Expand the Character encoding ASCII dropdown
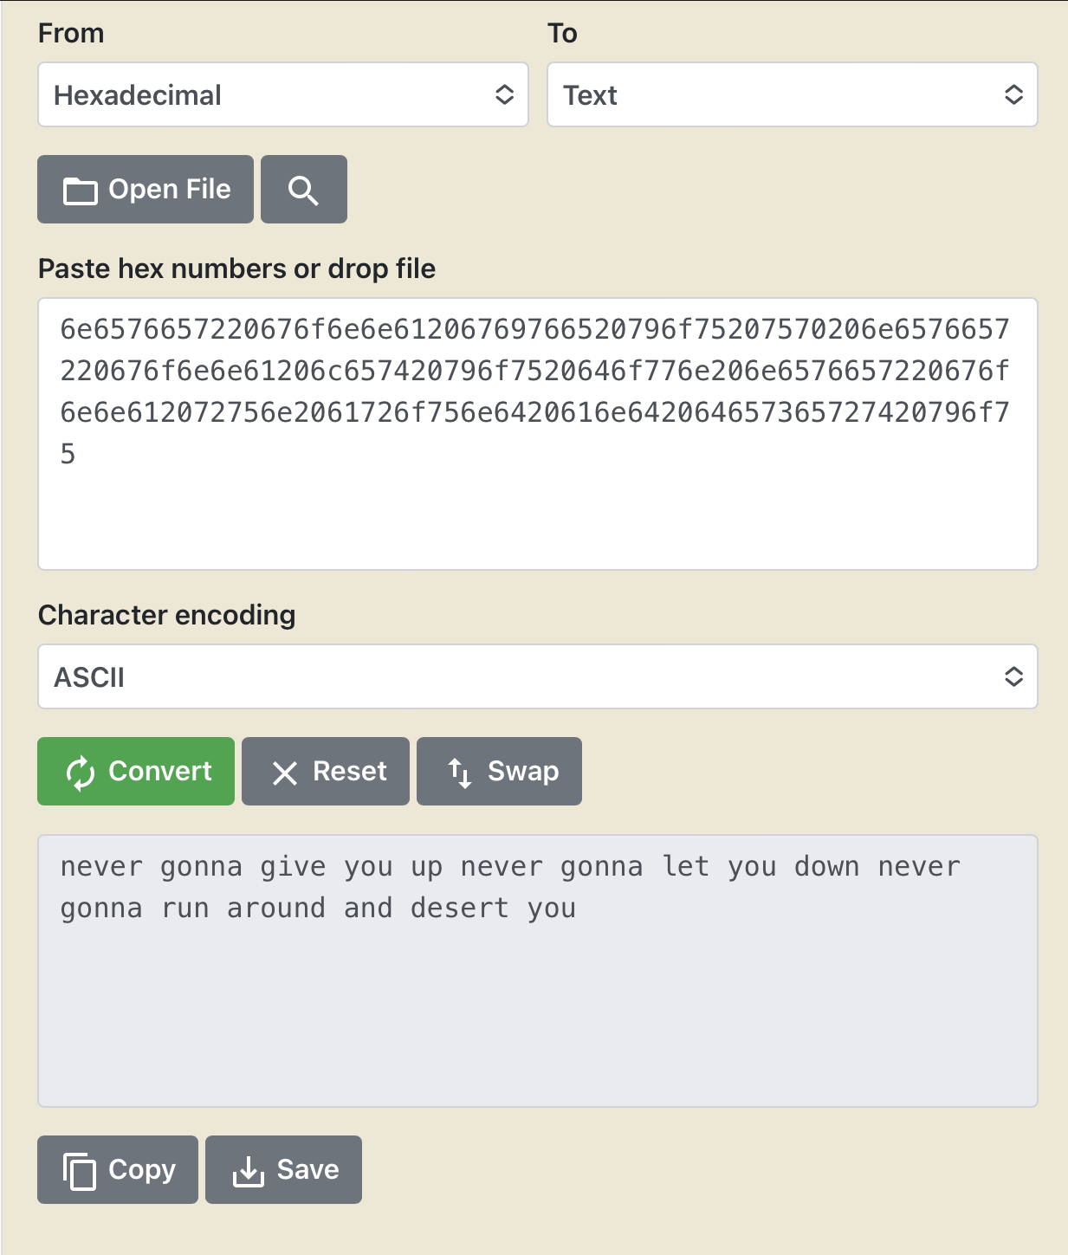This screenshot has height=1255, width=1068. [537, 676]
